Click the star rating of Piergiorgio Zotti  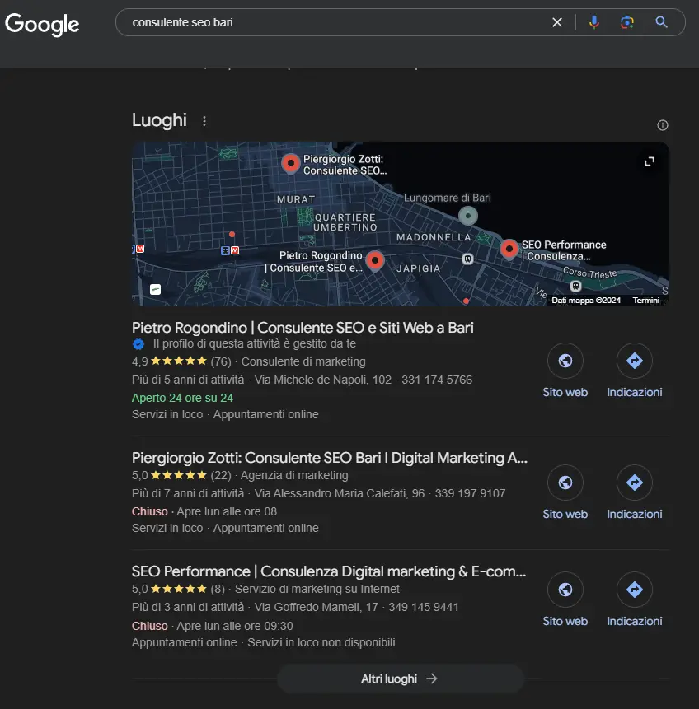[x=179, y=475]
